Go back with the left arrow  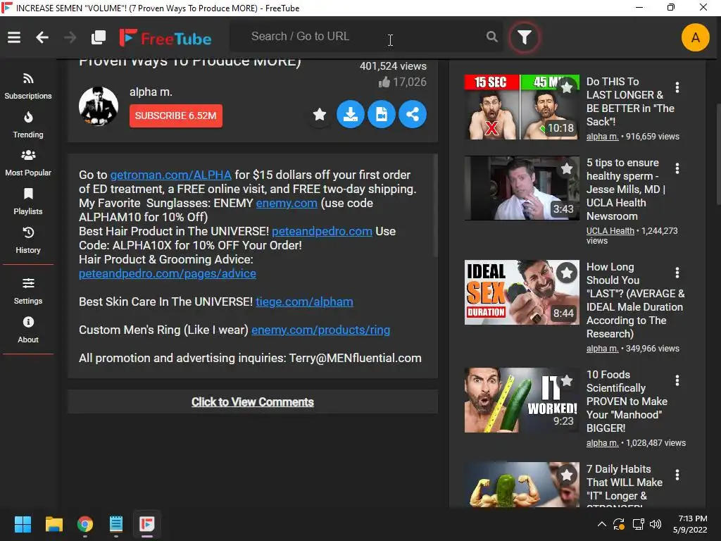pos(42,37)
